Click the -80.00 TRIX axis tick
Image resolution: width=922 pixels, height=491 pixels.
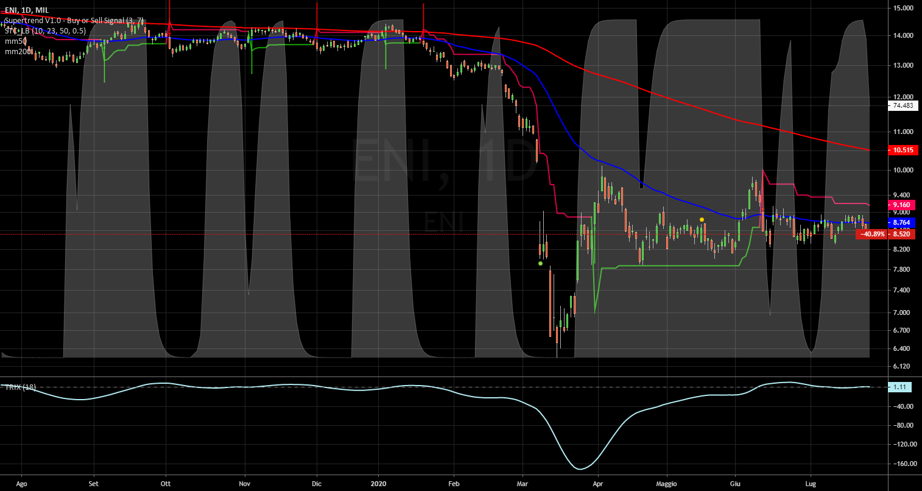pyautogui.click(x=904, y=425)
